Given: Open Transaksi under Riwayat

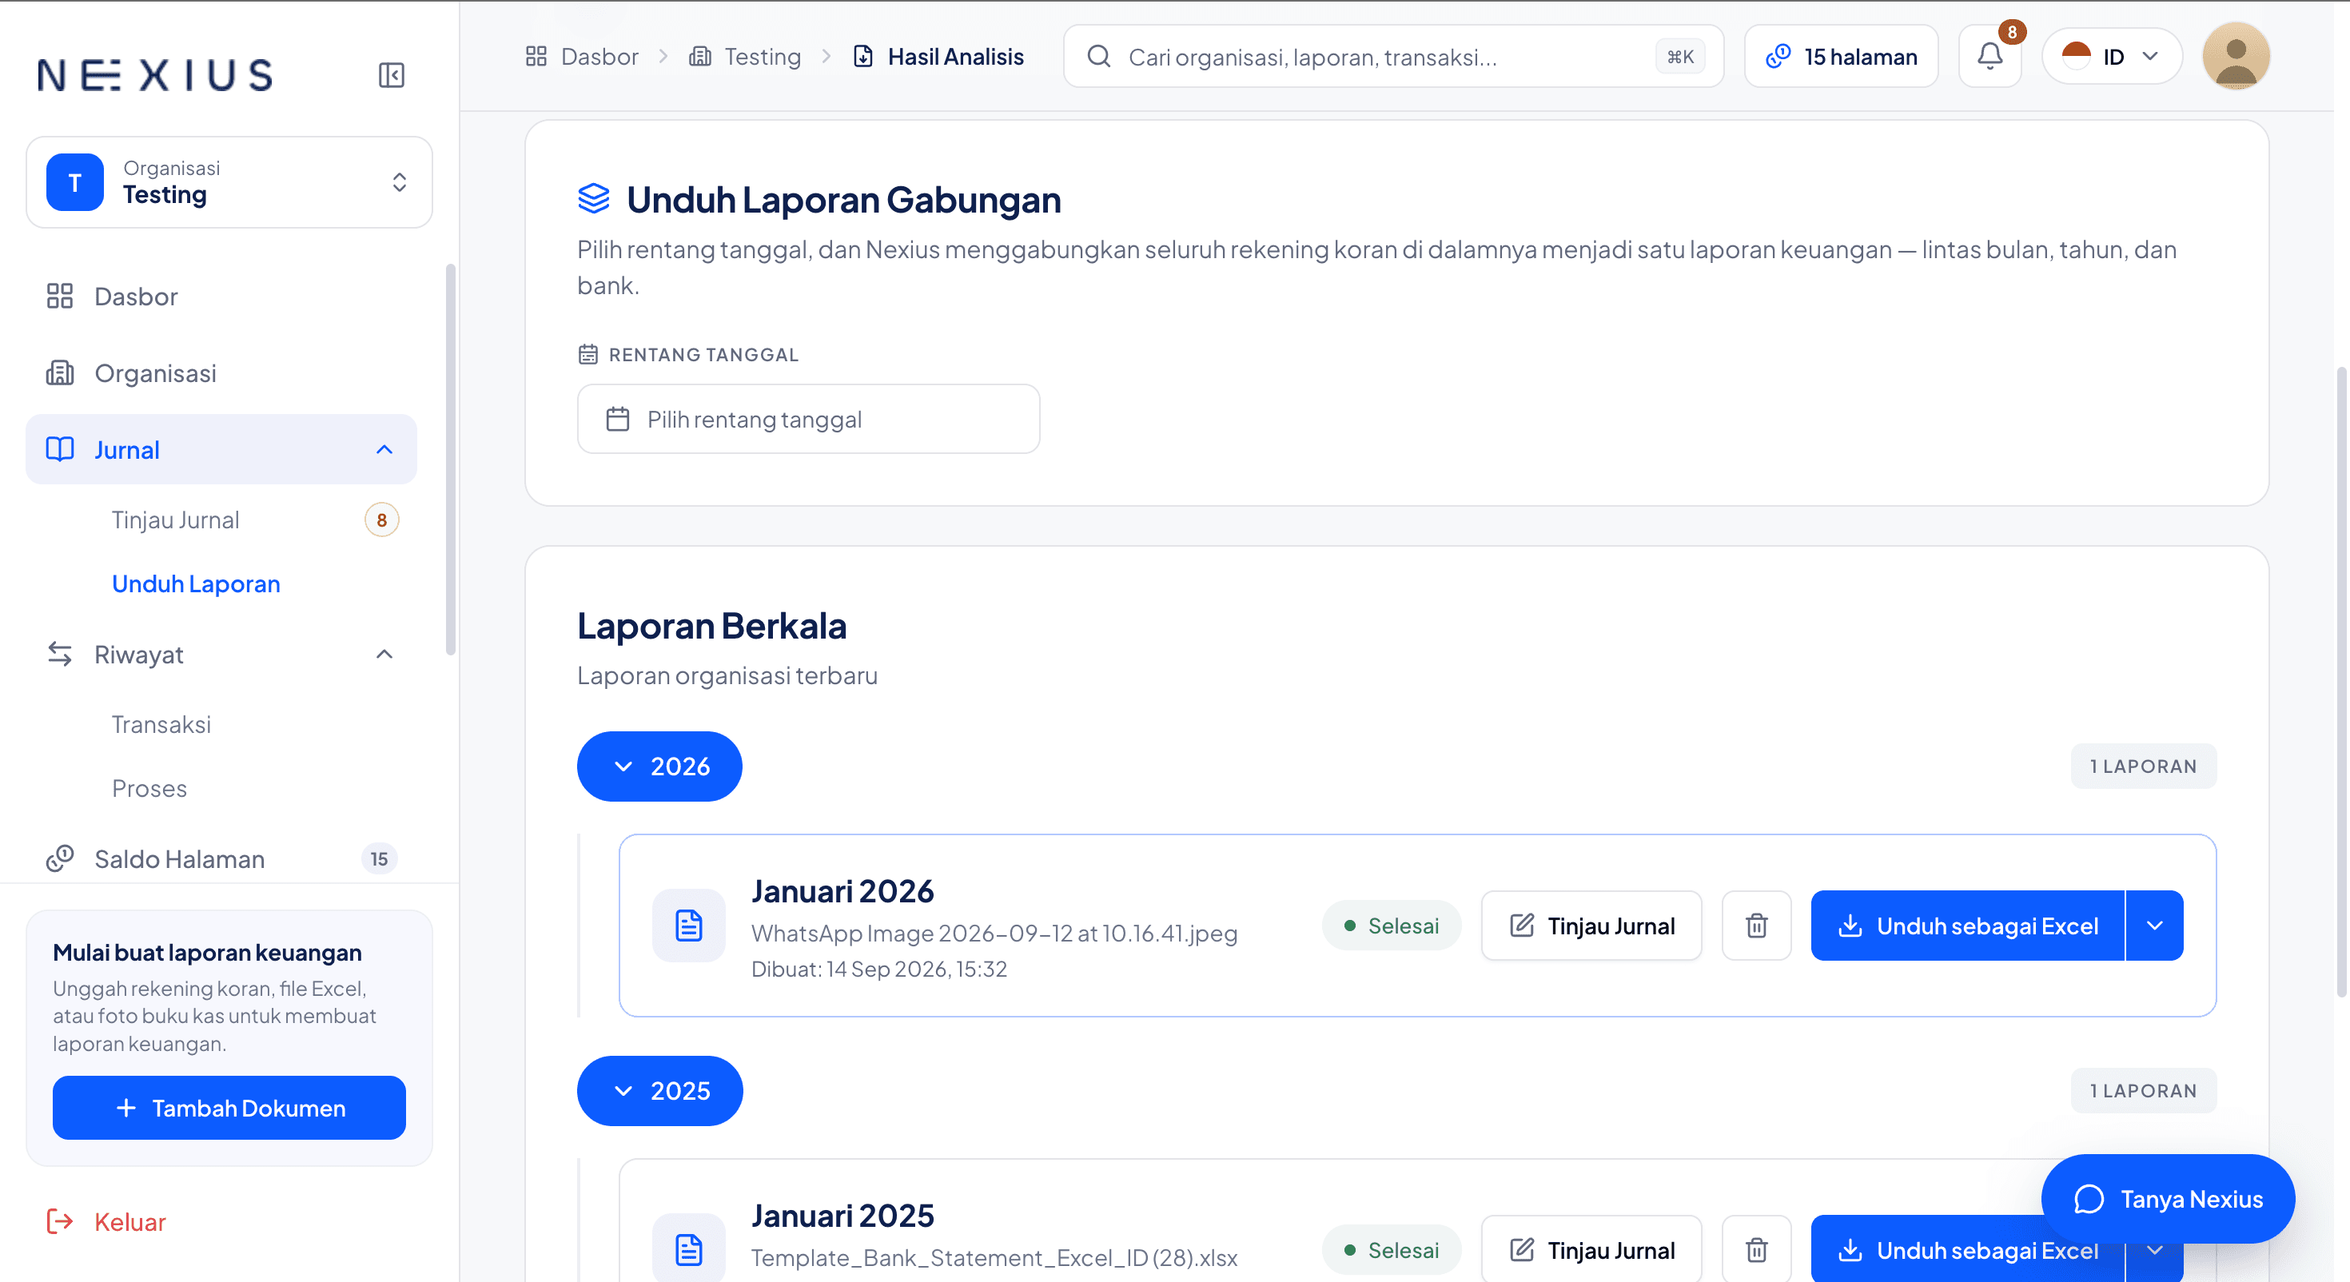Looking at the screenshot, I should (161, 724).
